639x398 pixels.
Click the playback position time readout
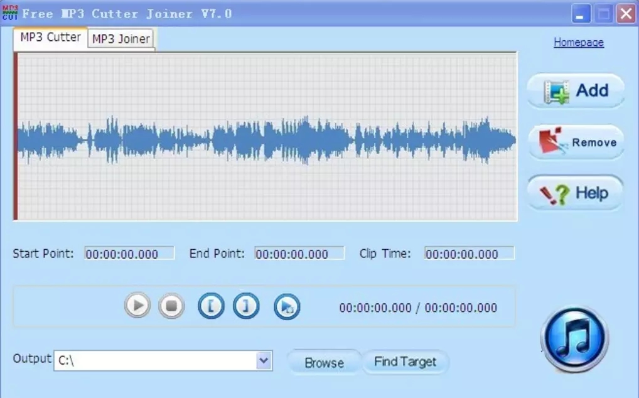(418, 308)
